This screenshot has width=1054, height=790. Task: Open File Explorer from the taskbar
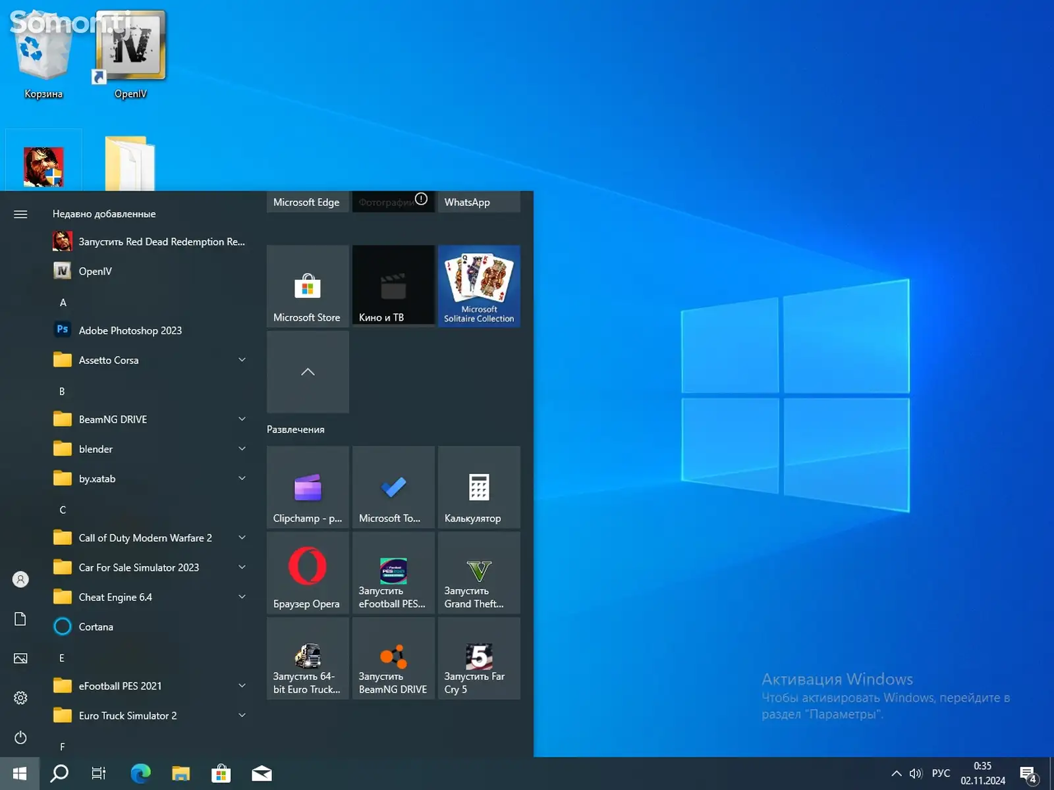point(180,774)
